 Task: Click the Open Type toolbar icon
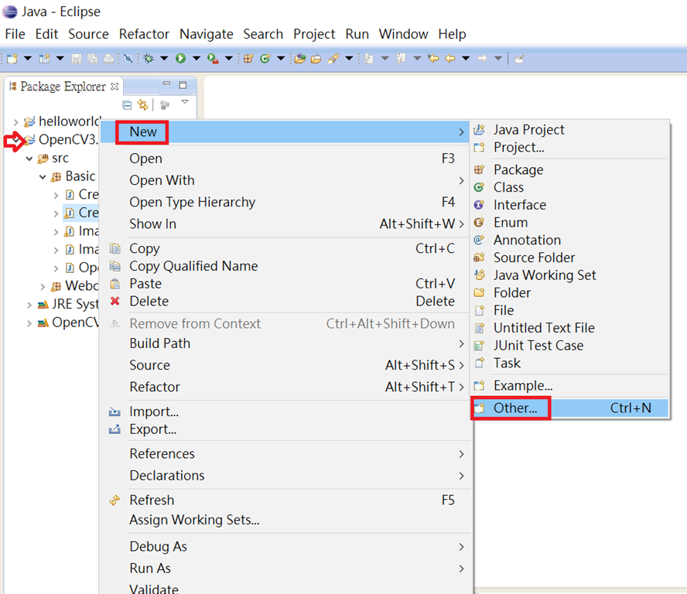(x=300, y=58)
